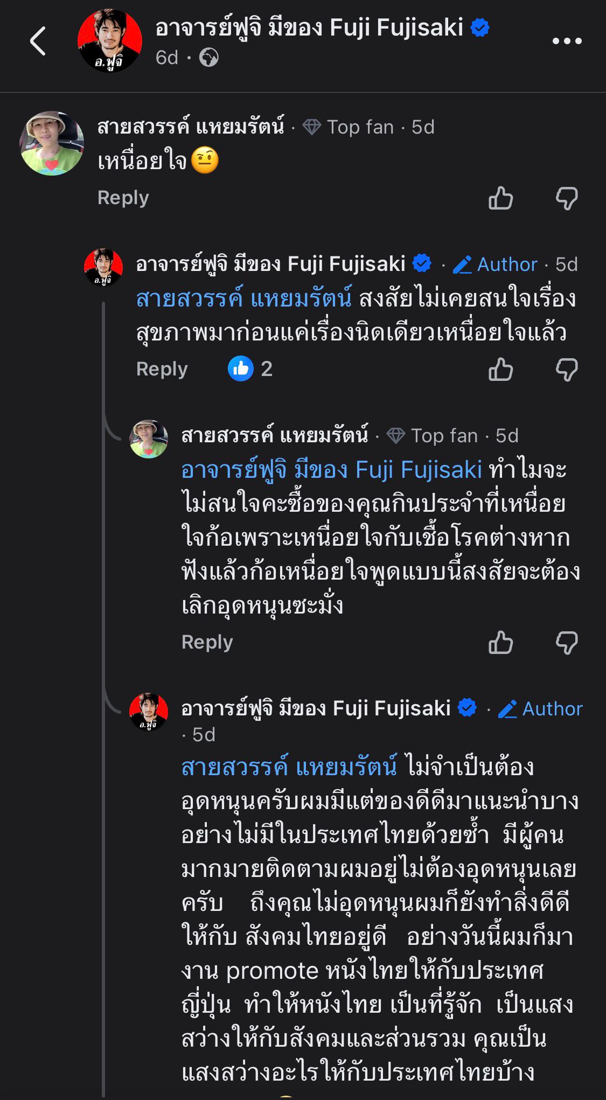This screenshot has height=1100, width=606.
Task: Dislike the first comment "เหนื่อยใจ"
Action: [x=567, y=198]
